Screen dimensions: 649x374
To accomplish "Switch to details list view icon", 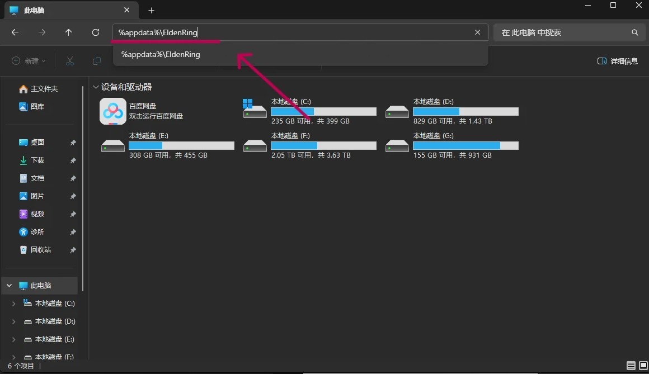I will point(631,366).
